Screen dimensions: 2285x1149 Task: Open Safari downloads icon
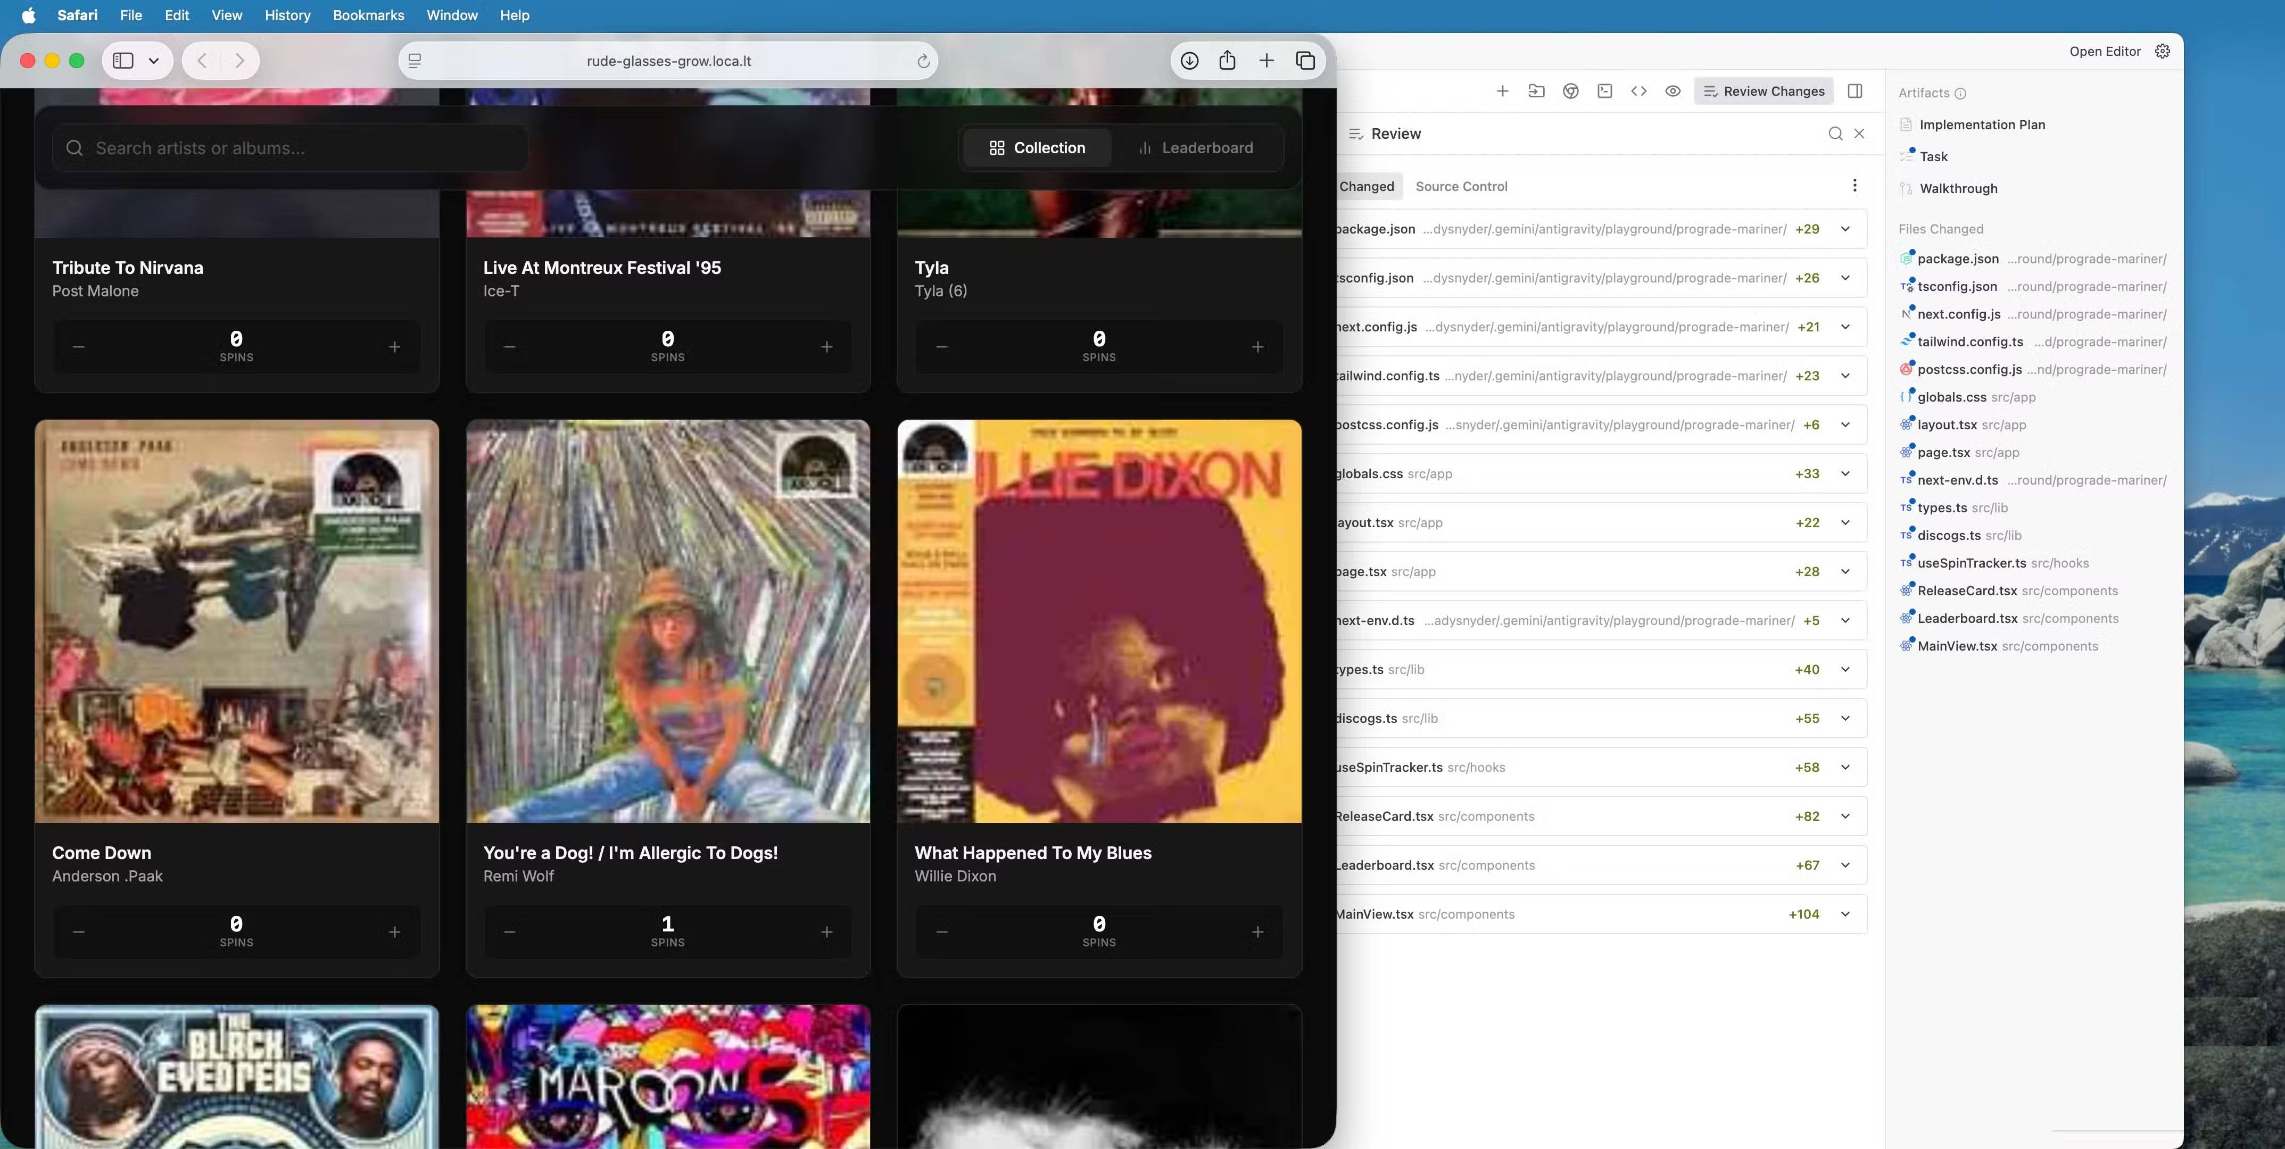coord(1189,60)
